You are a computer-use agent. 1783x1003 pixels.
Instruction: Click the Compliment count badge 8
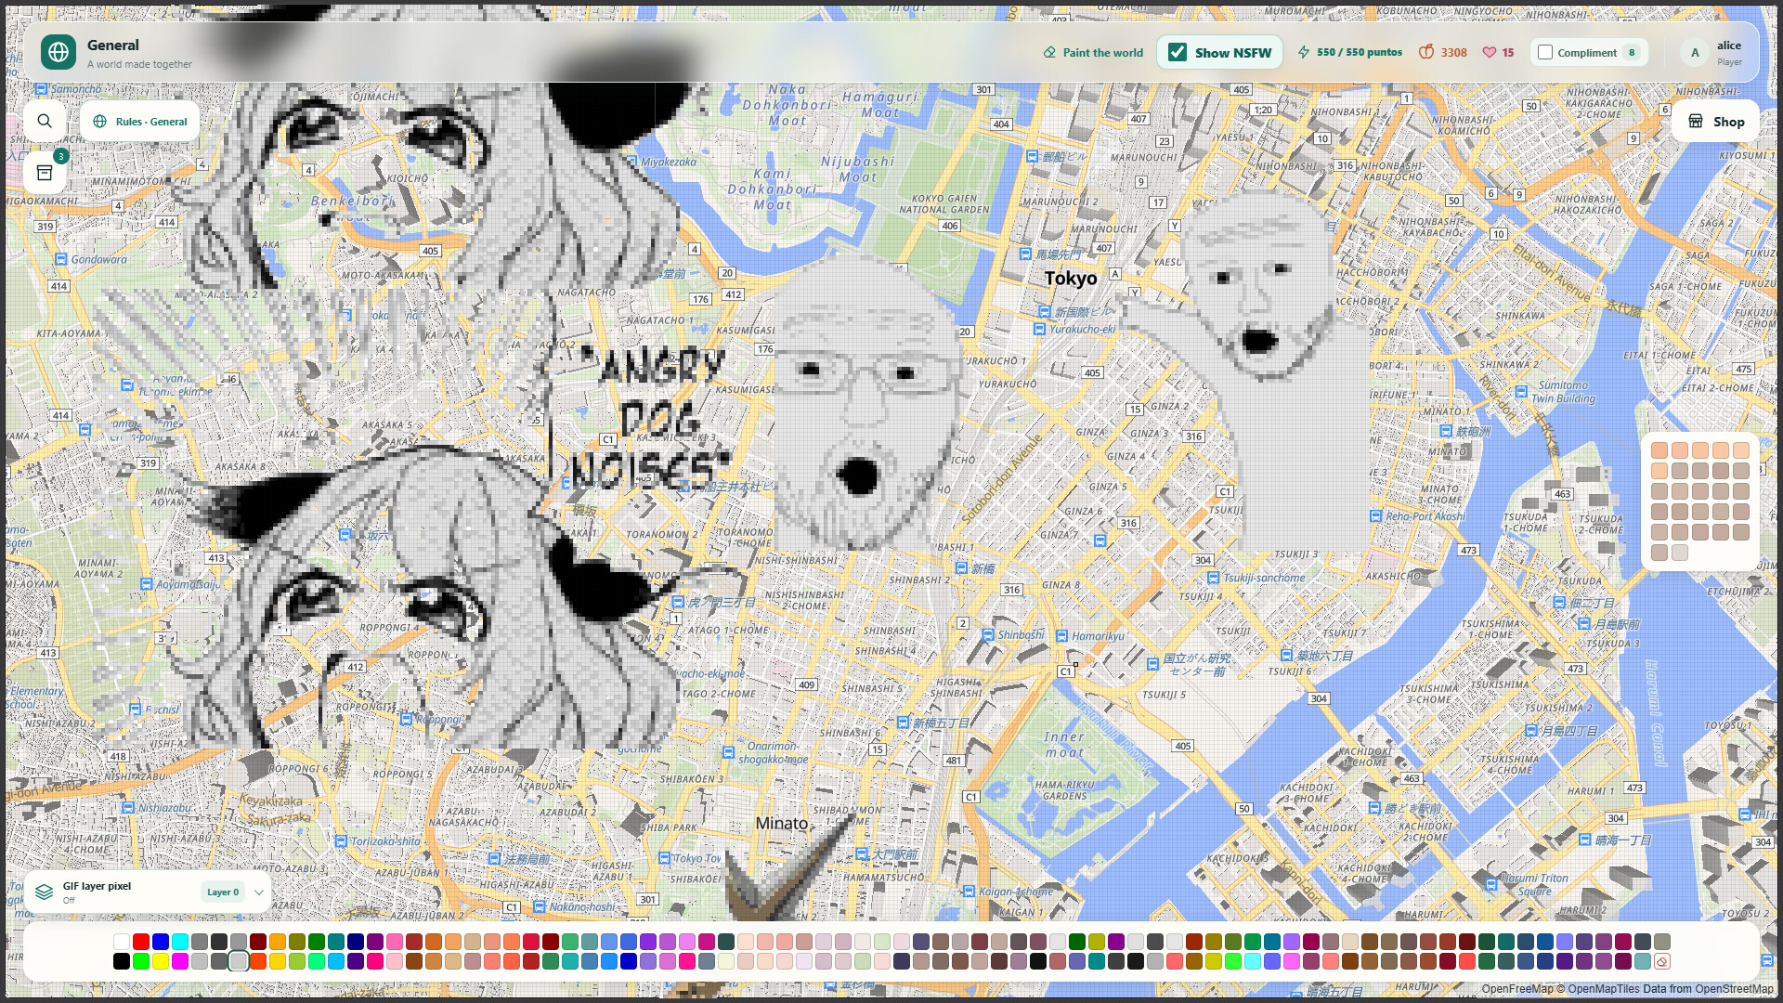(x=1632, y=53)
